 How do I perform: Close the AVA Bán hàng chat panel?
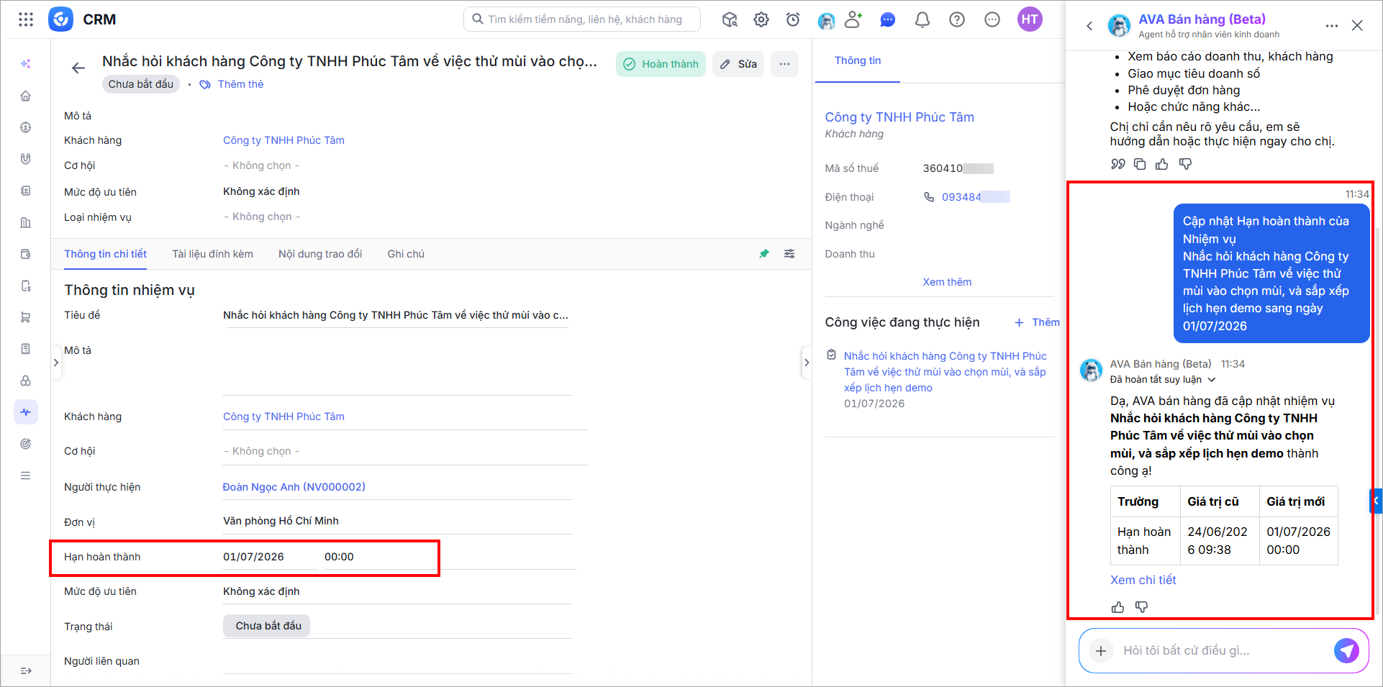click(1357, 25)
